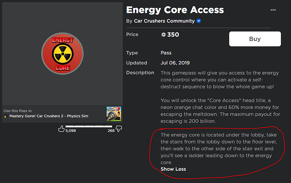The width and height of the screenshot is (291, 183).
Task: Click the 350 price value
Action: [x=172, y=34]
